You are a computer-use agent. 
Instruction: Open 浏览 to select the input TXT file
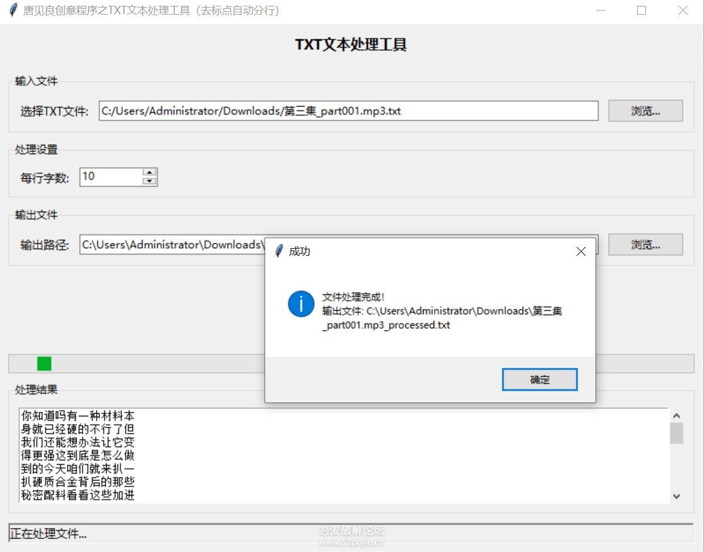pos(645,111)
